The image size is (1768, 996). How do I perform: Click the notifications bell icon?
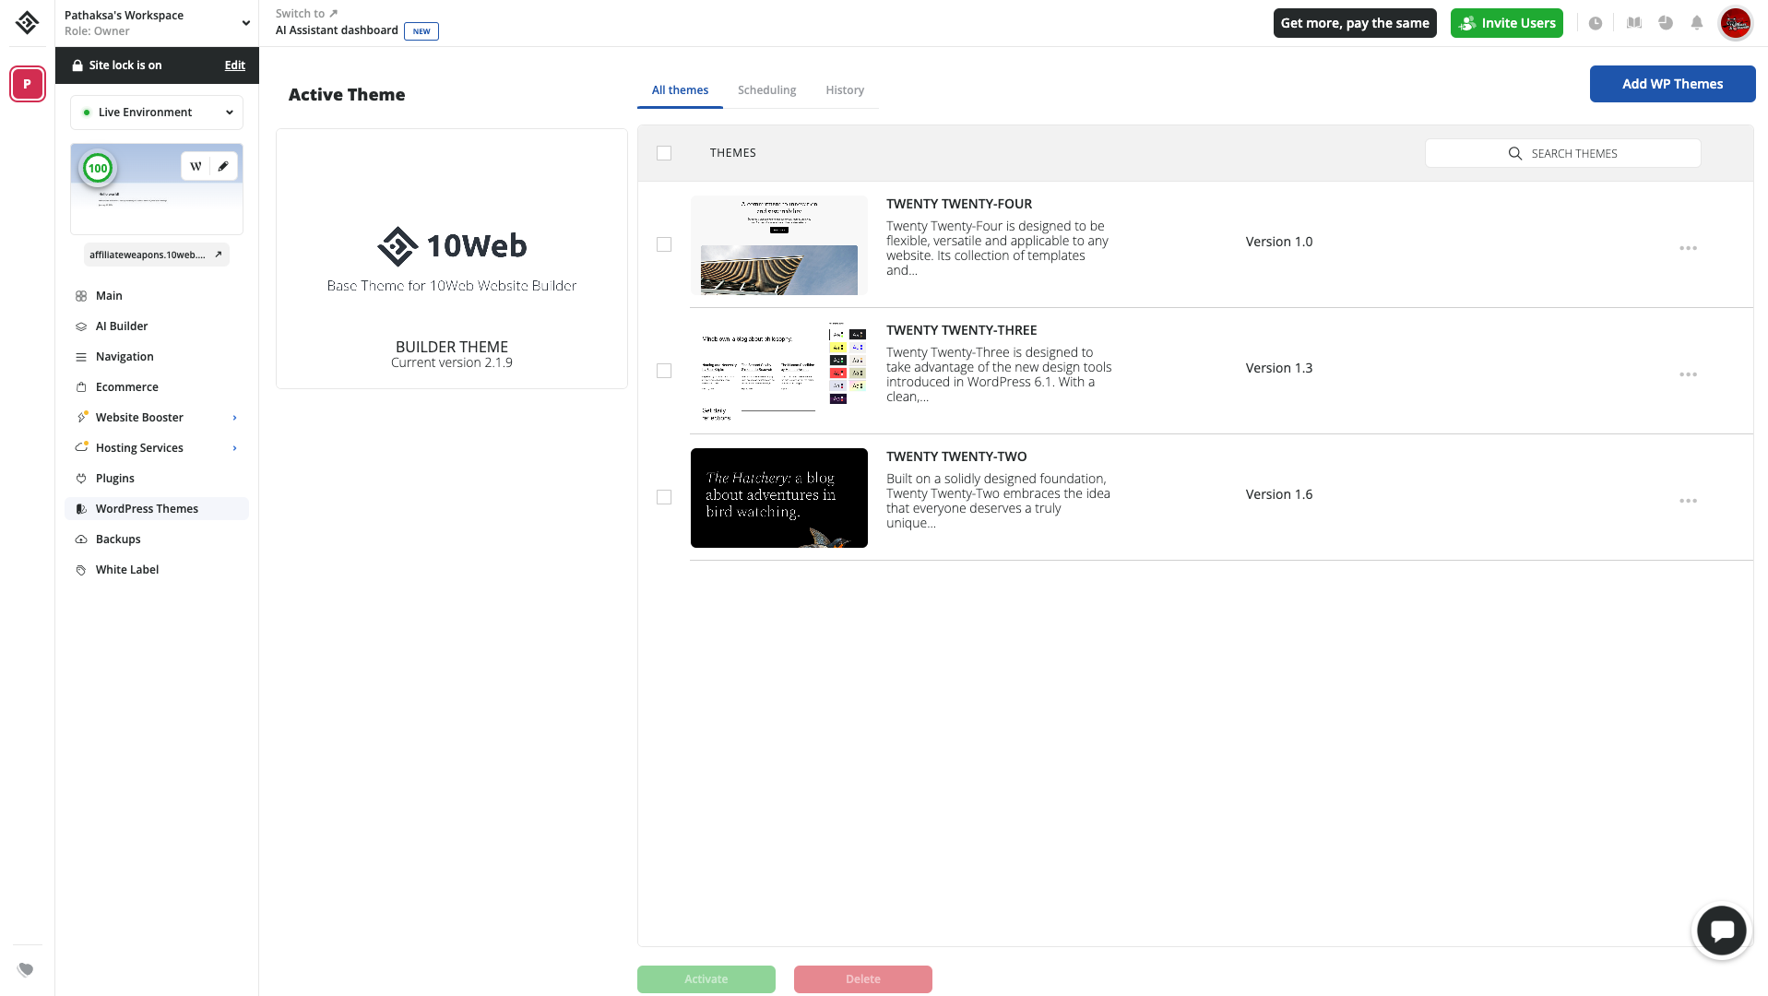click(1697, 23)
